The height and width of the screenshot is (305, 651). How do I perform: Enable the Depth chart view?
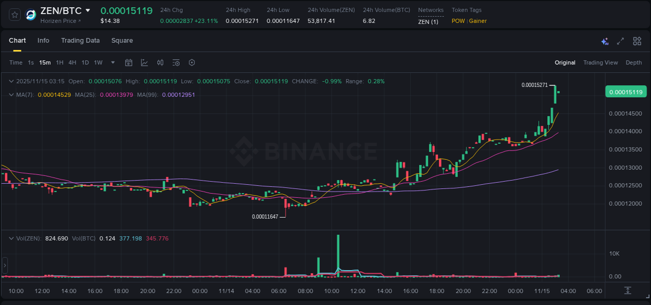pyautogui.click(x=633, y=62)
